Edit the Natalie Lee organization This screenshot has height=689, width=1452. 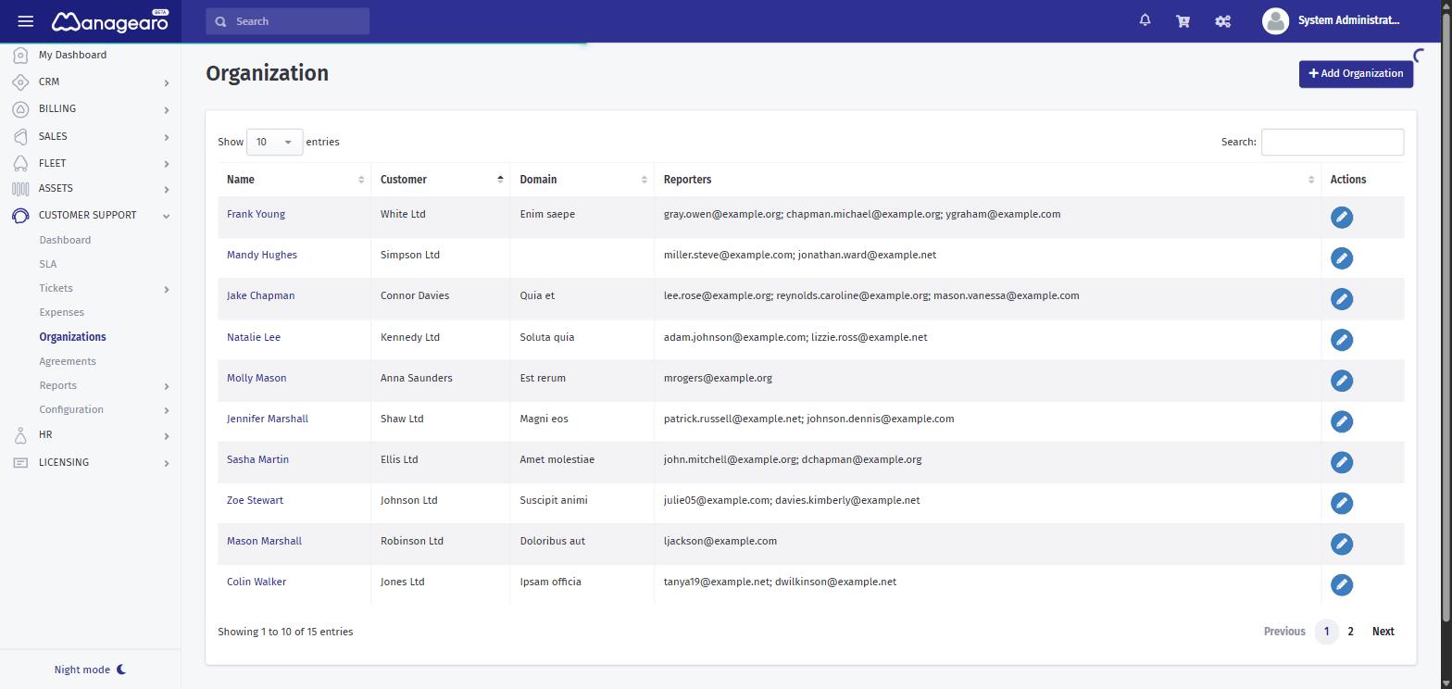click(1341, 340)
